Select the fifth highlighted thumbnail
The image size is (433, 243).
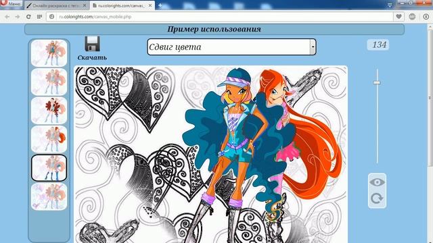click(49, 168)
